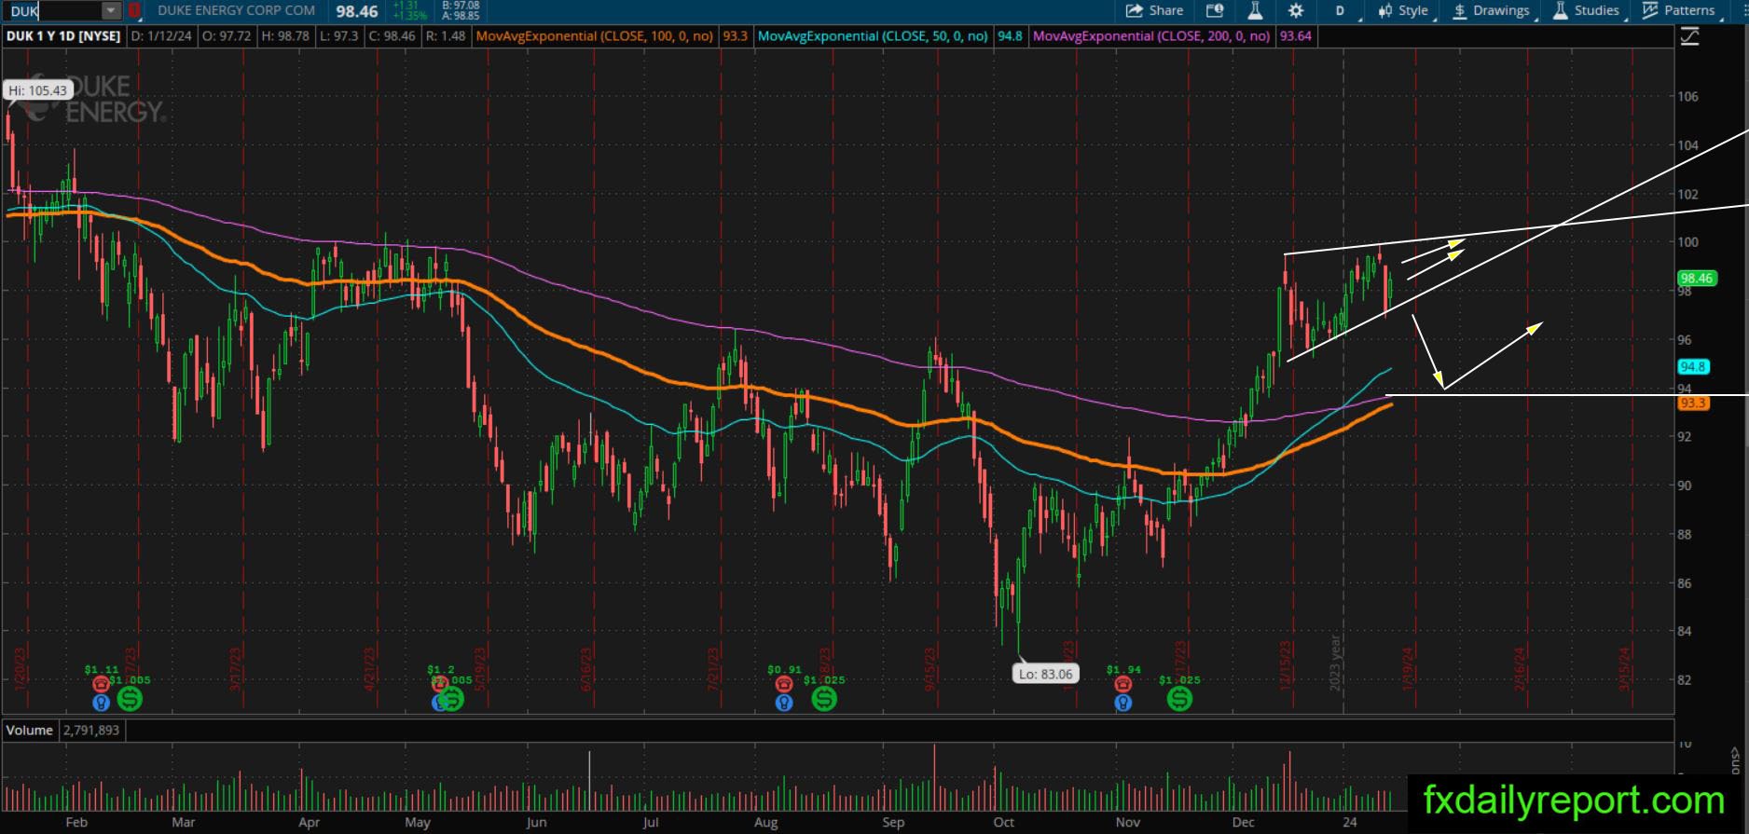Click the Lo: 83.06 price bubble
1749x834 pixels.
(1045, 674)
